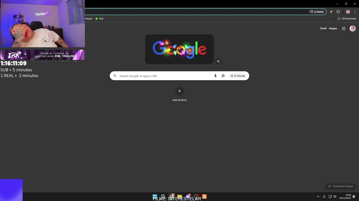Start voice search with microphone icon
Image resolution: width=359 pixels, height=201 pixels.
pos(215,76)
